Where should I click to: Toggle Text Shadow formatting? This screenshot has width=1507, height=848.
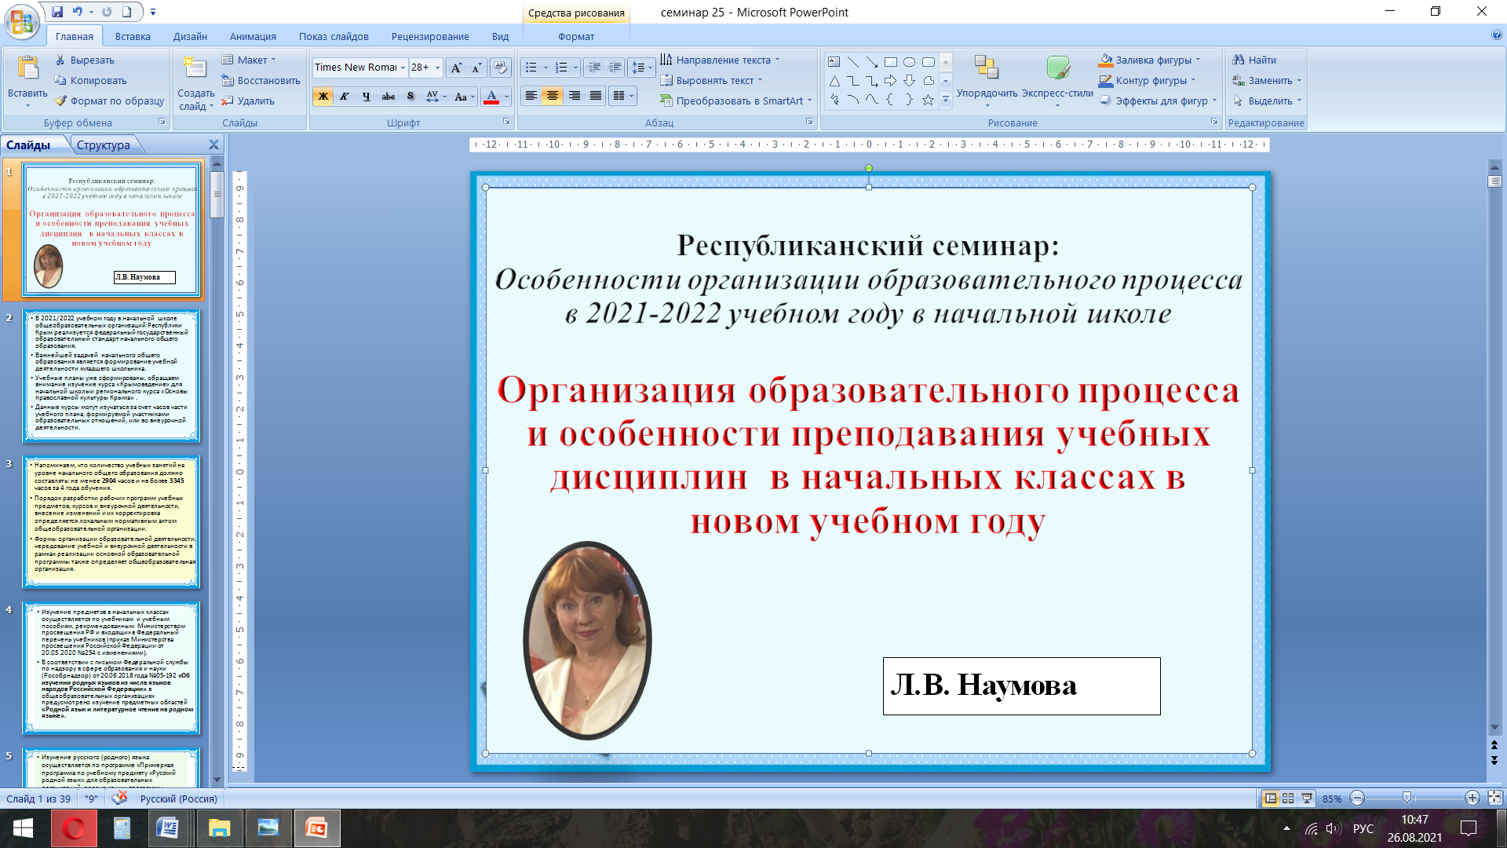click(x=410, y=97)
